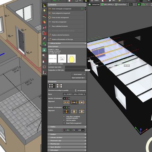Open the red document export tool
Viewport: 152px width, 152px height.
(44, 33)
